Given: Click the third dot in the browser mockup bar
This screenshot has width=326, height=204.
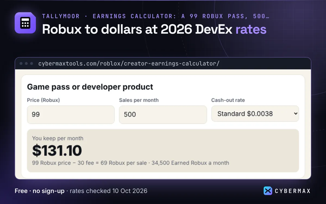Looking at the screenshot, I should [32, 63].
